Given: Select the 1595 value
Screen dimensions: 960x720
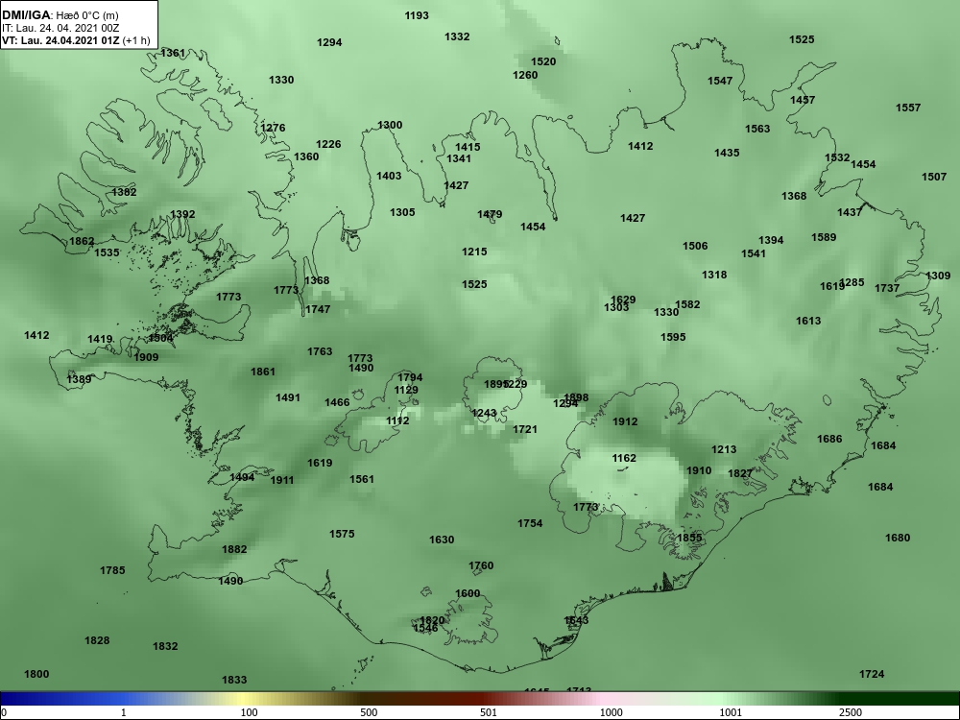Looking at the screenshot, I should [x=673, y=337].
